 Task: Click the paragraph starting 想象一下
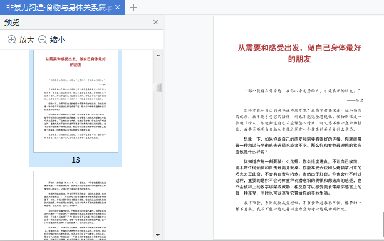click(x=298, y=146)
